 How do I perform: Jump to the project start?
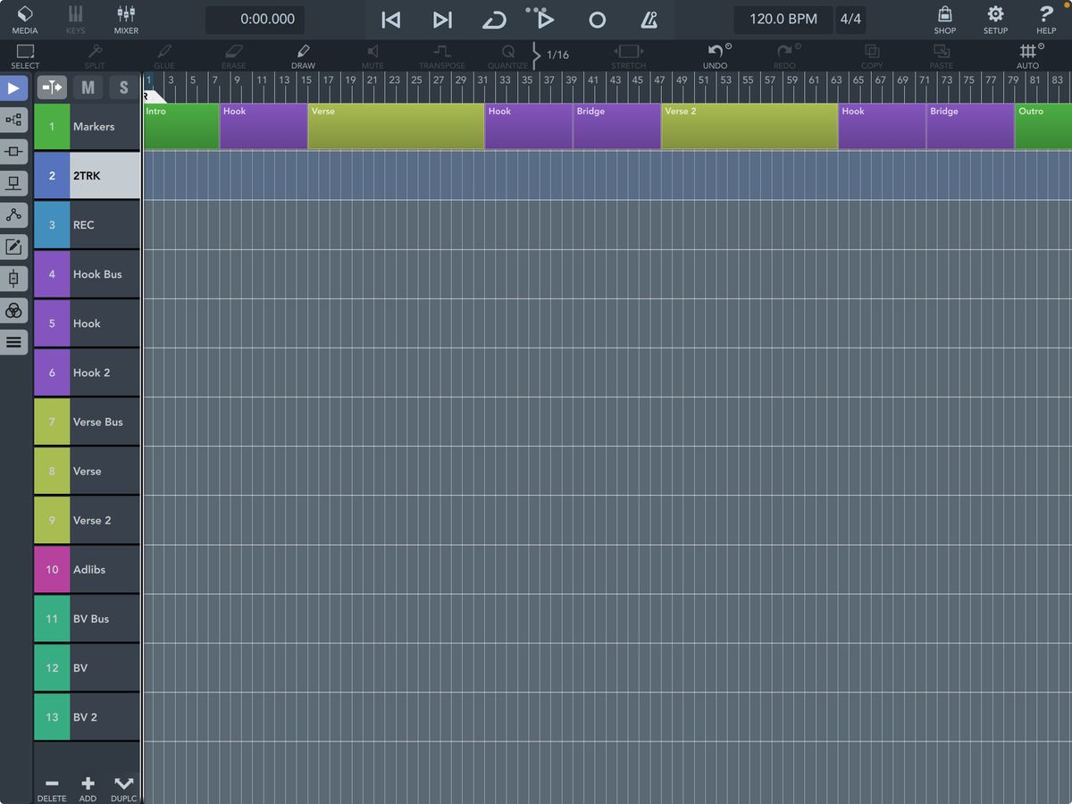[x=390, y=20]
